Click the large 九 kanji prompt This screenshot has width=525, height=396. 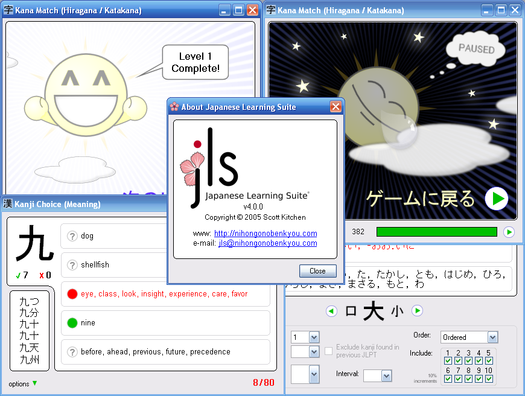[x=35, y=243]
